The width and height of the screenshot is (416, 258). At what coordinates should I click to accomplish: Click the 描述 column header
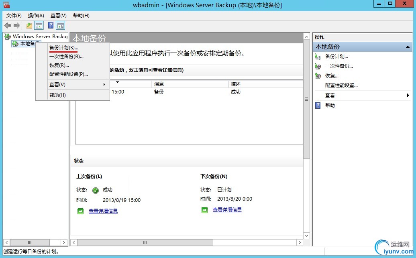click(x=265, y=84)
